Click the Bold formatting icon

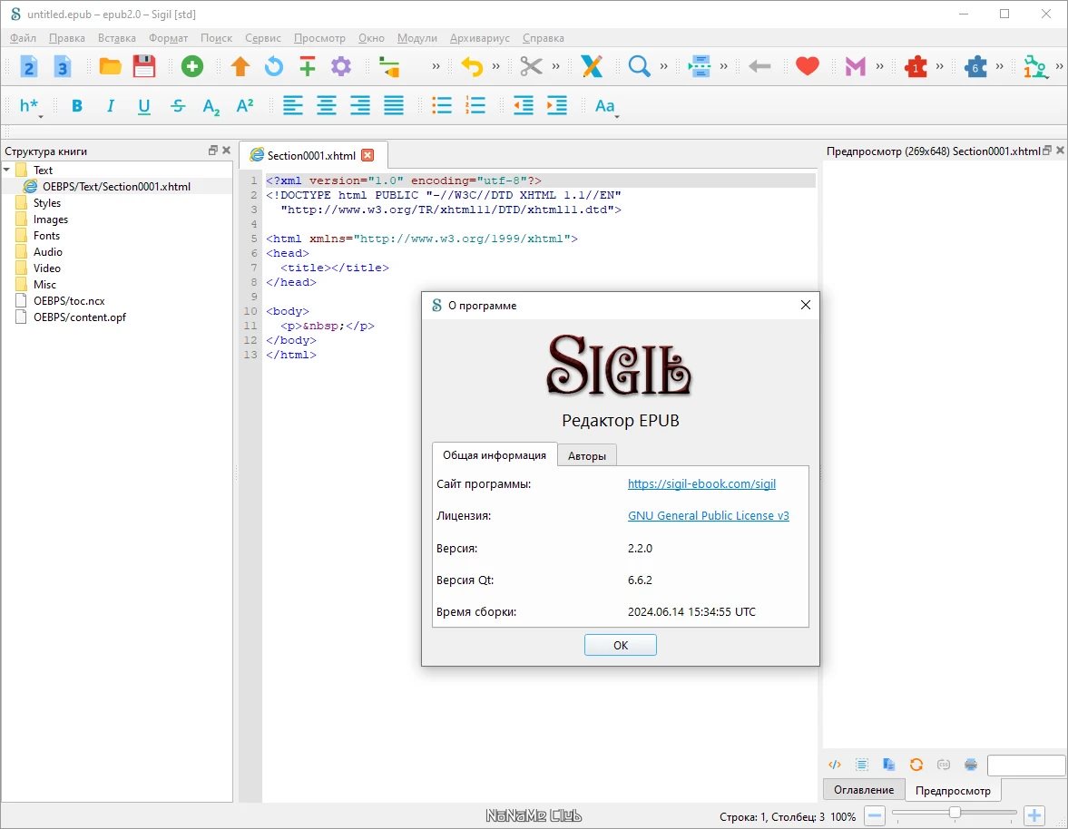(x=77, y=105)
